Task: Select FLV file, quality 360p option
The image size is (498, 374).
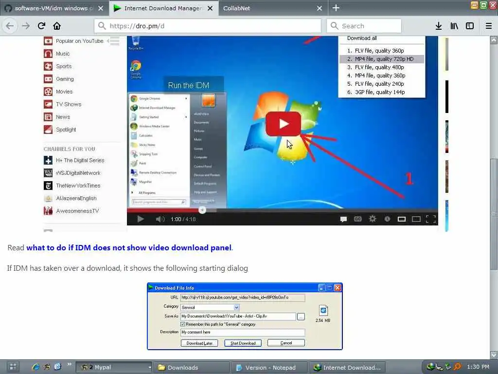Action: [x=382, y=51]
